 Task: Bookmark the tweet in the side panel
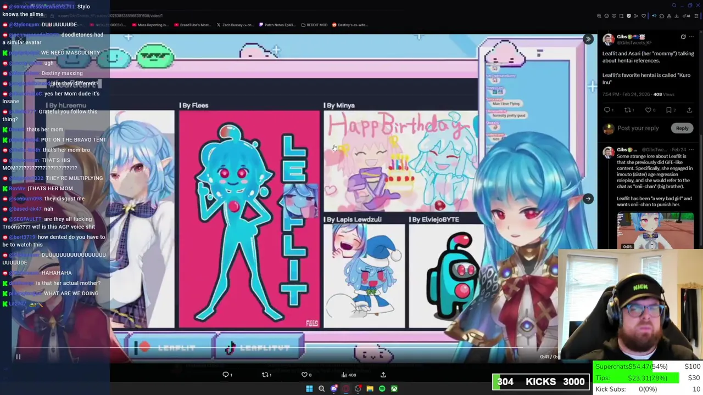coord(669,110)
